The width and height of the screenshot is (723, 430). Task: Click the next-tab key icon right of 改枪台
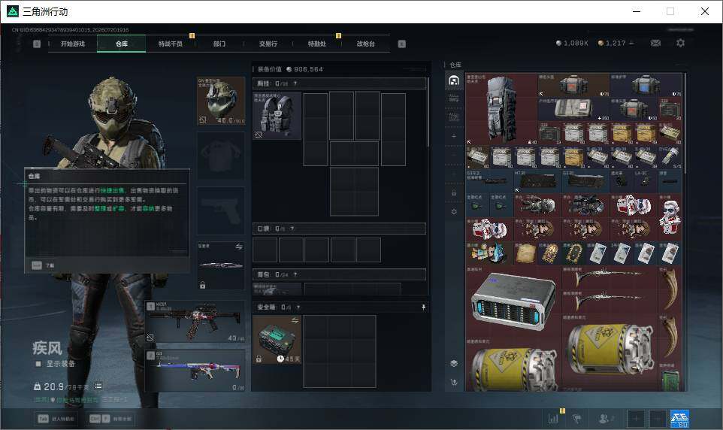coord(401,44)
